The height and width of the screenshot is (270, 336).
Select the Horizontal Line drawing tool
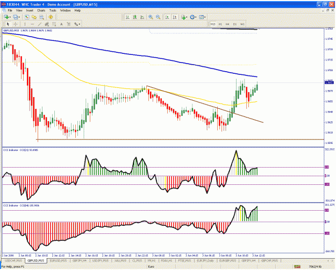32,24
